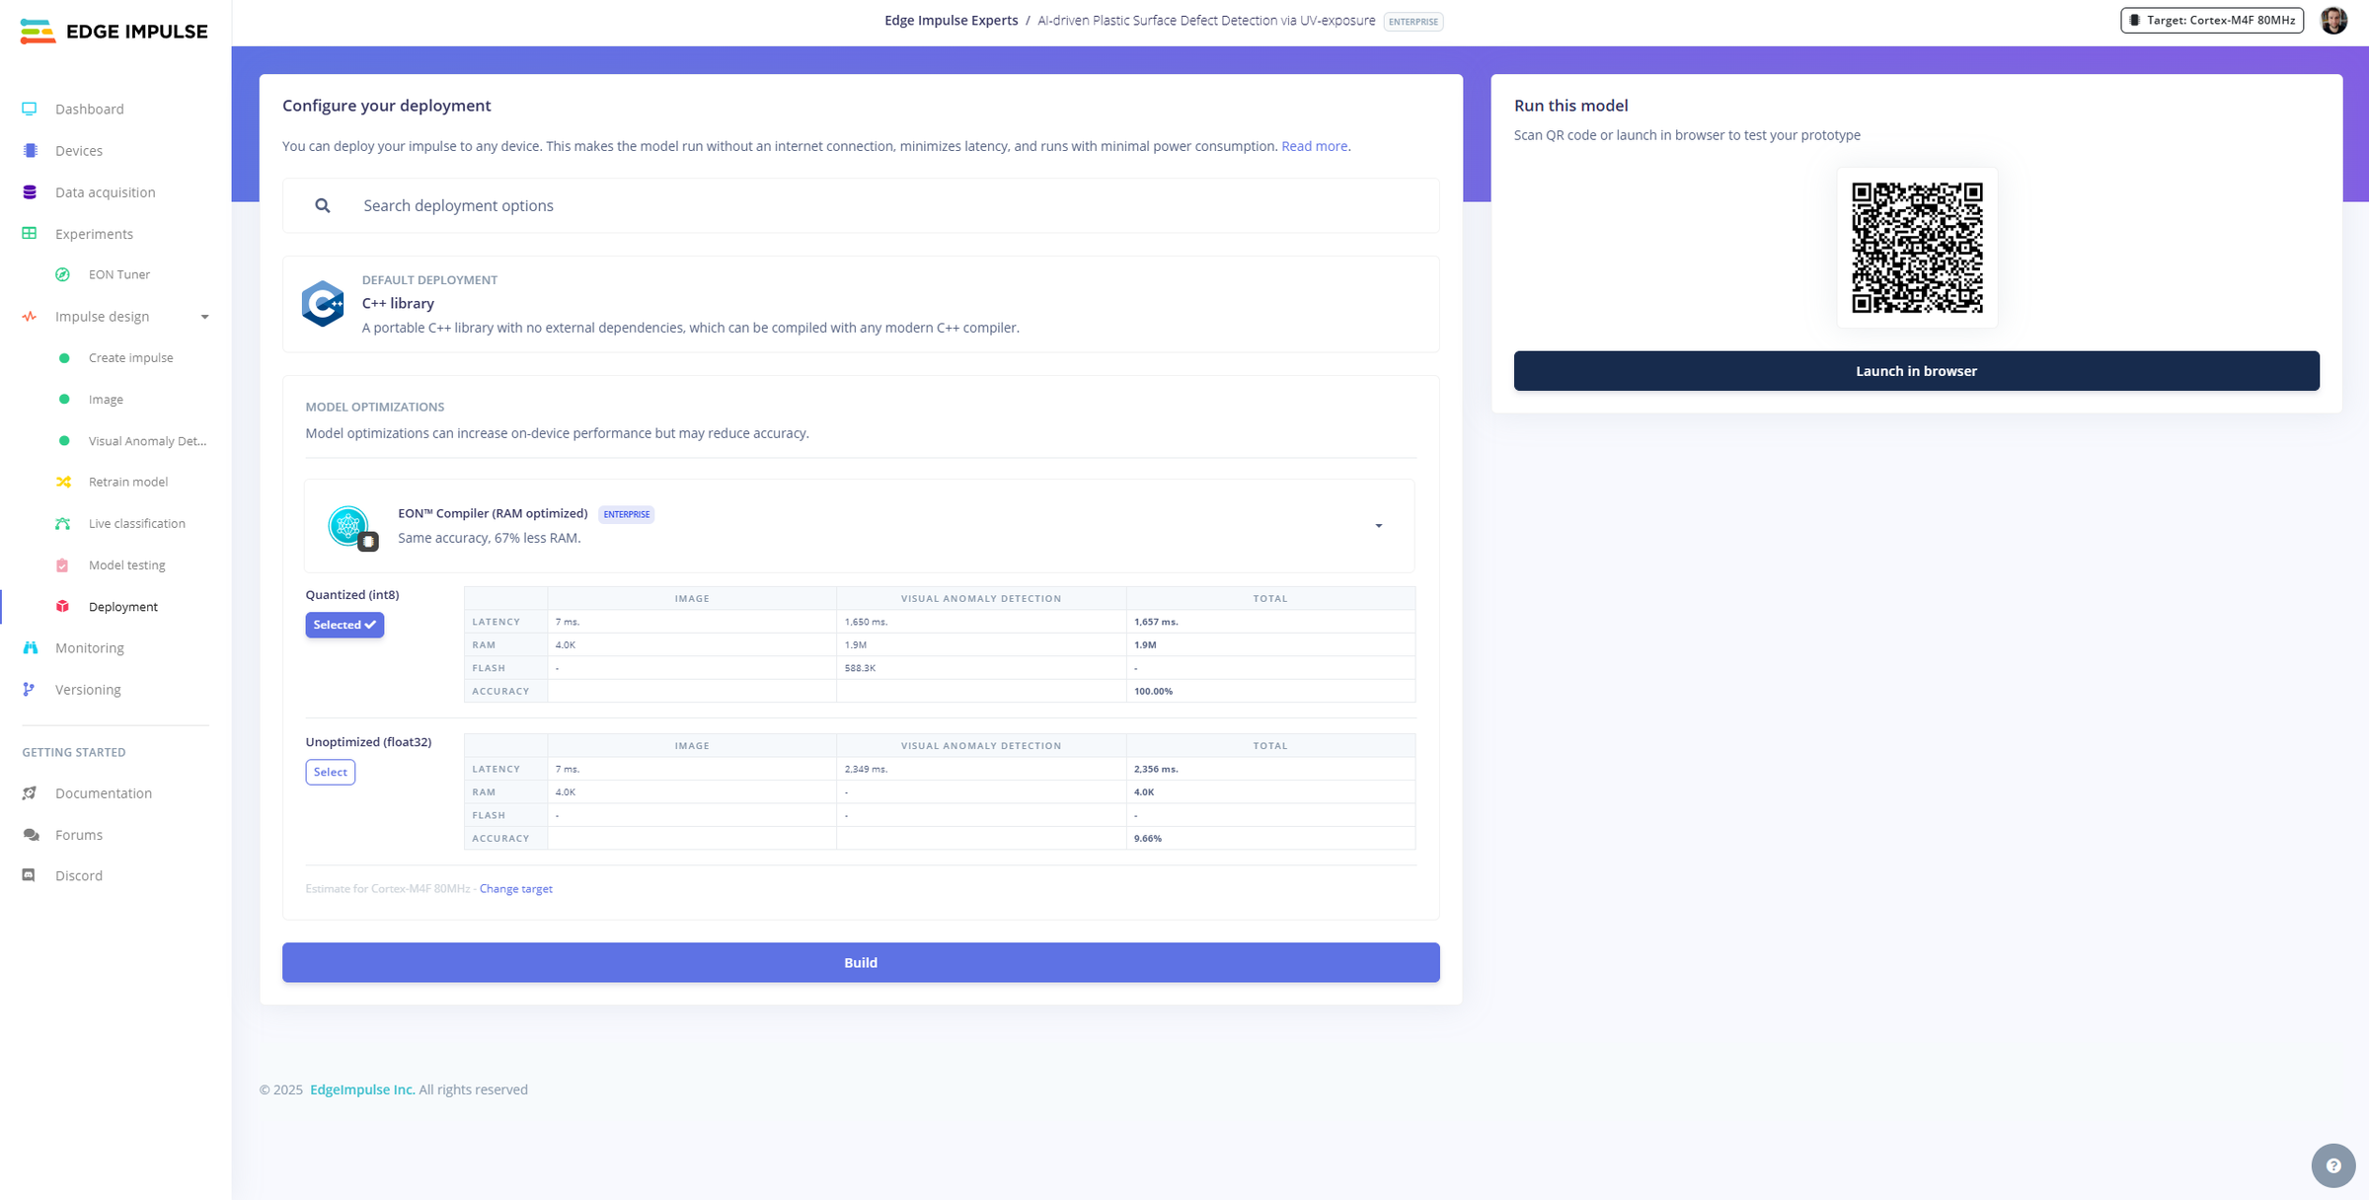This screenshot has width=2369, height=1200.
Task: Click the green dot beside Visual Anomaly Det...
Action: pos(64,441)
